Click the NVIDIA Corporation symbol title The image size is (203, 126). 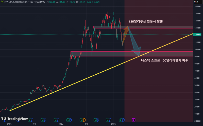[16, 2]
